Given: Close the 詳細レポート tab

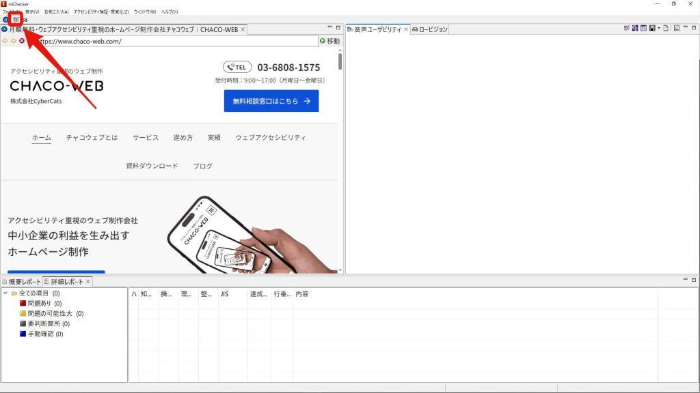Looking at the screenshot, I should [x=88, y=281].
